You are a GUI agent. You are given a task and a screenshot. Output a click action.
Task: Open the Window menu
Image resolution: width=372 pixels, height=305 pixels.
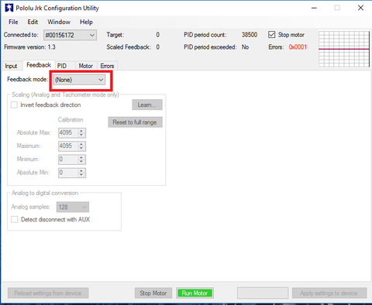pos(59,22)
